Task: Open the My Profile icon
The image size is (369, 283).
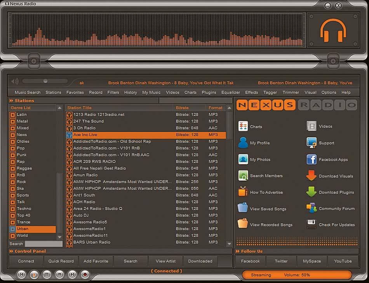Action: click(x=243, y=143)
